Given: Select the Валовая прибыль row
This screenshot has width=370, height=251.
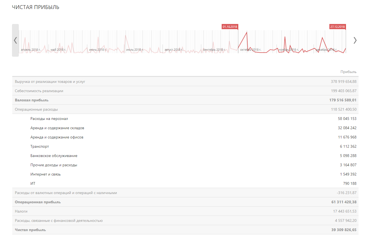Looking at the screenshot, I should (32, 100).
